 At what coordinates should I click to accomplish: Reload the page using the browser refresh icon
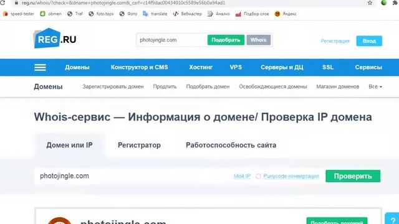pyautogui.click(x=2, y=2)
